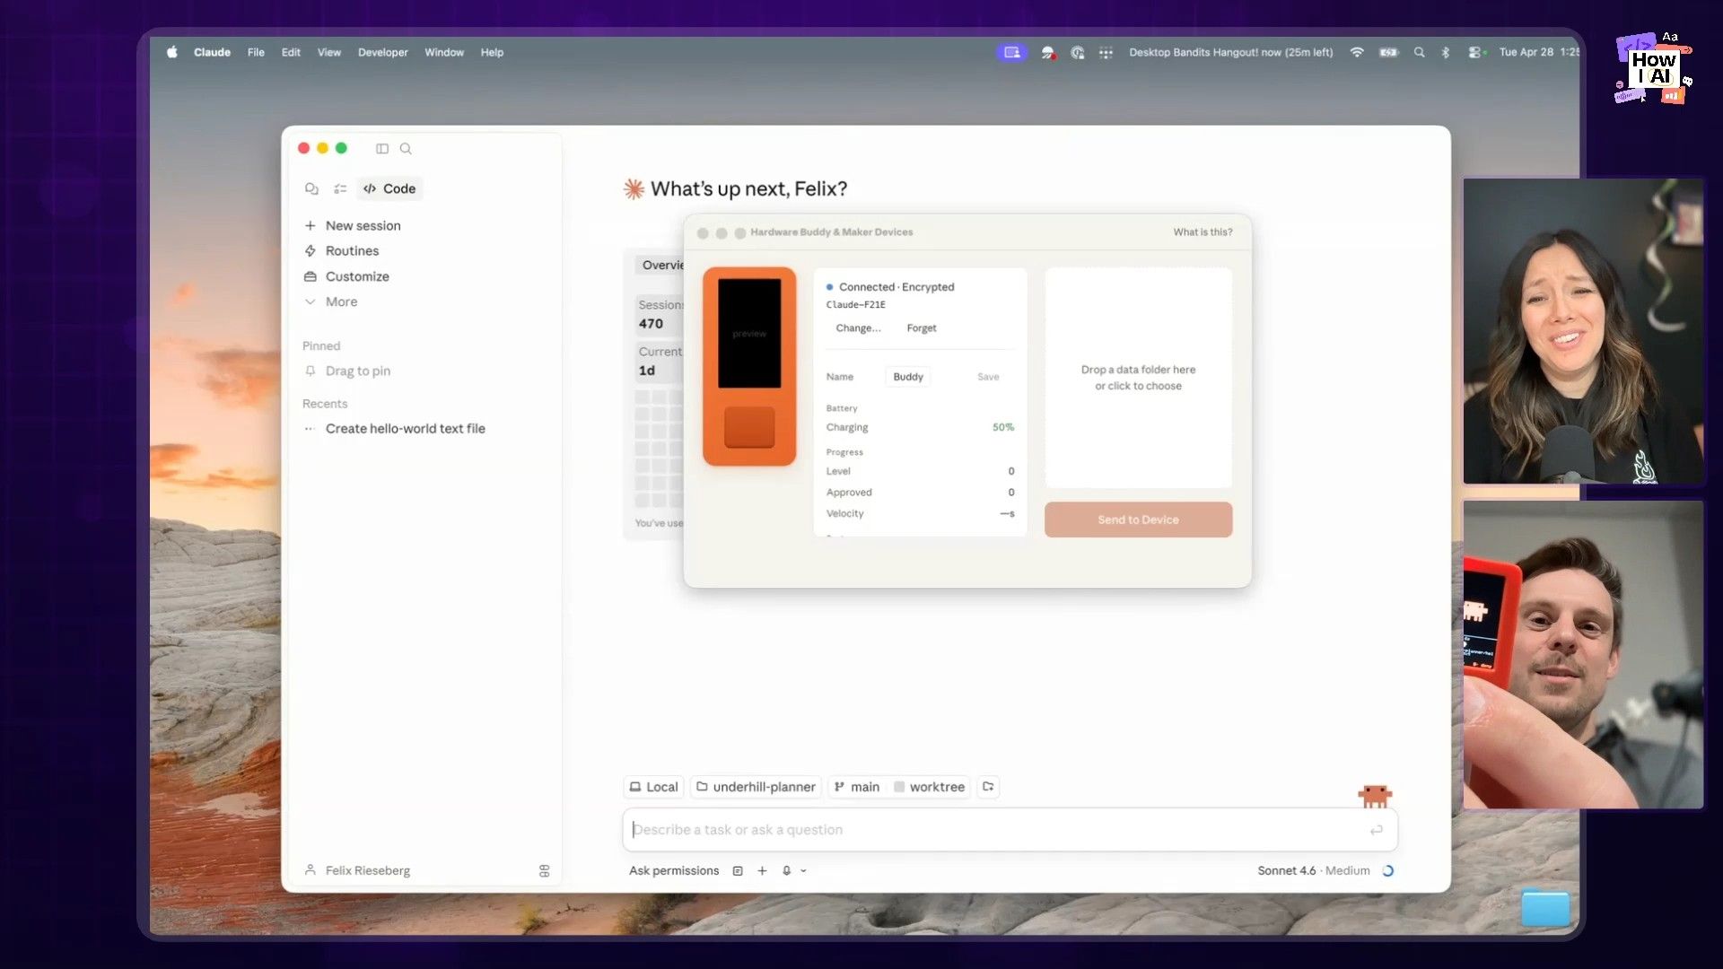The image size is (1723, 969).
Task: Click the Change... button for Claude-F21E
Action: (x=858, y=328)
